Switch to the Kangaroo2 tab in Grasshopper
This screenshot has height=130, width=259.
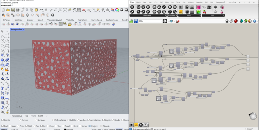(x=220, y=2)
